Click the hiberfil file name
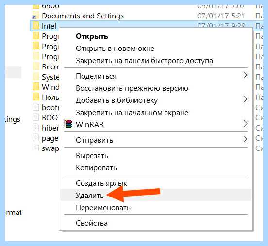This screenshot has width=268, height=246. pos(50,128)
